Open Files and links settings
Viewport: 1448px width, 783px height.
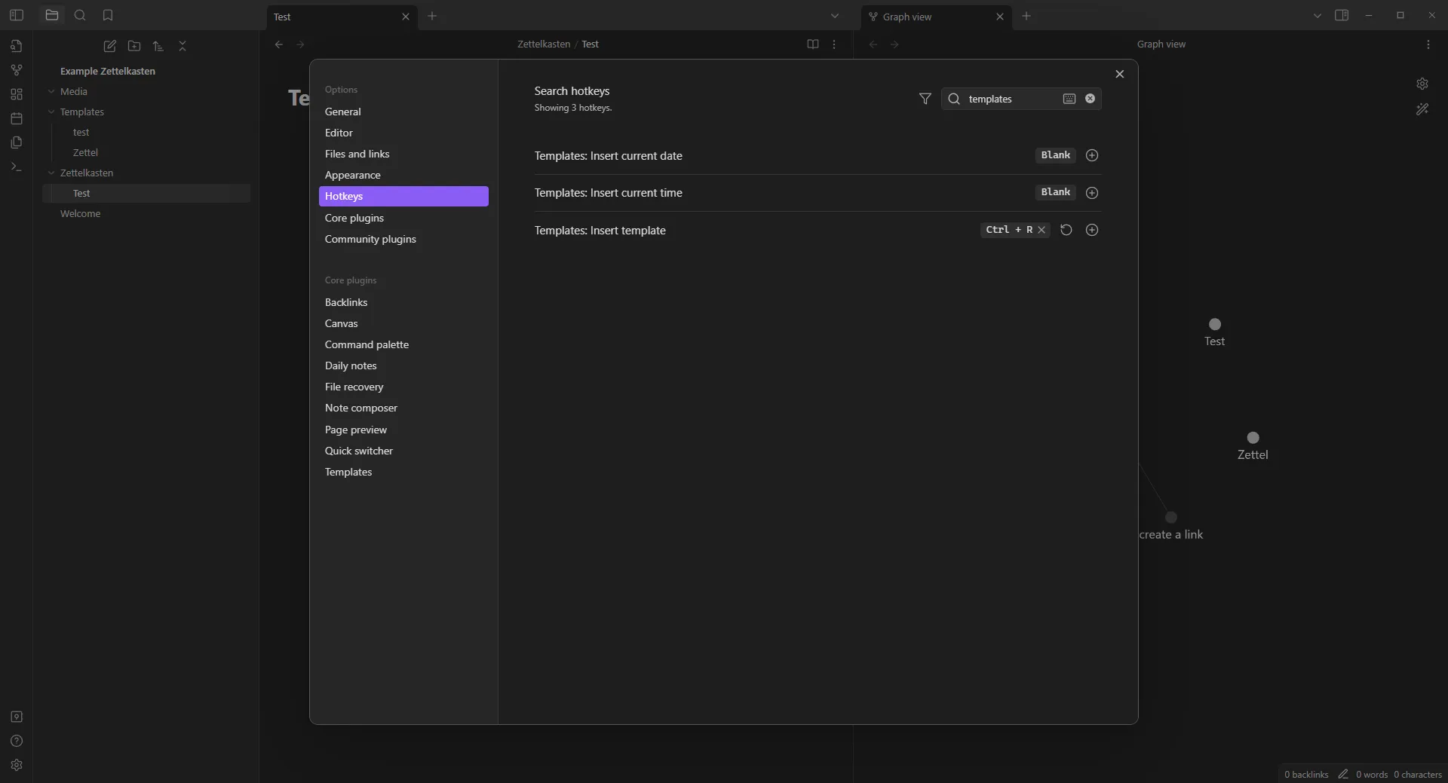tap(403, 154)
